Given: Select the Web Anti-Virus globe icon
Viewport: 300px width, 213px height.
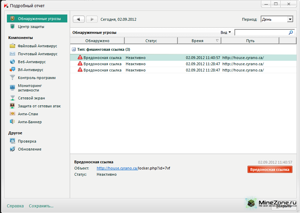Looking at the screenshot, I should coord(12,62).
